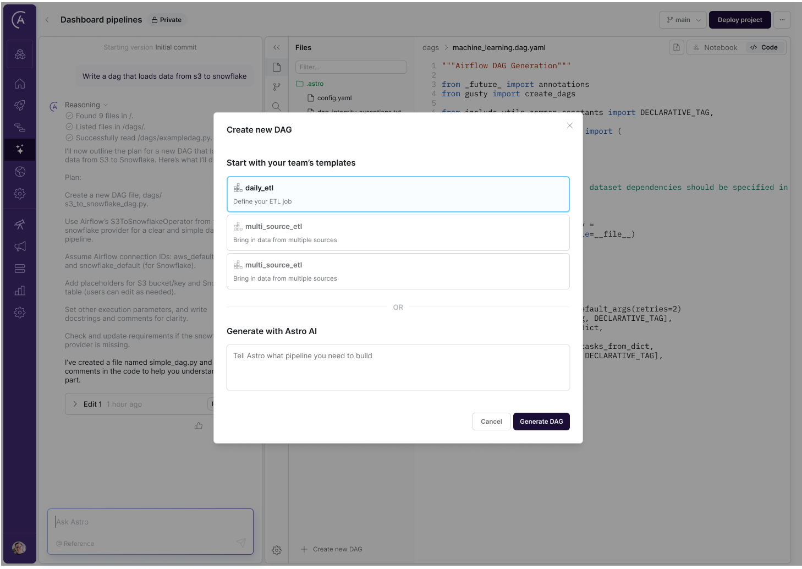The height and width of the screenshot is (569, 802).
Task: Open the pipeline icon below the rocket
Action: click(x=20, y=128)
